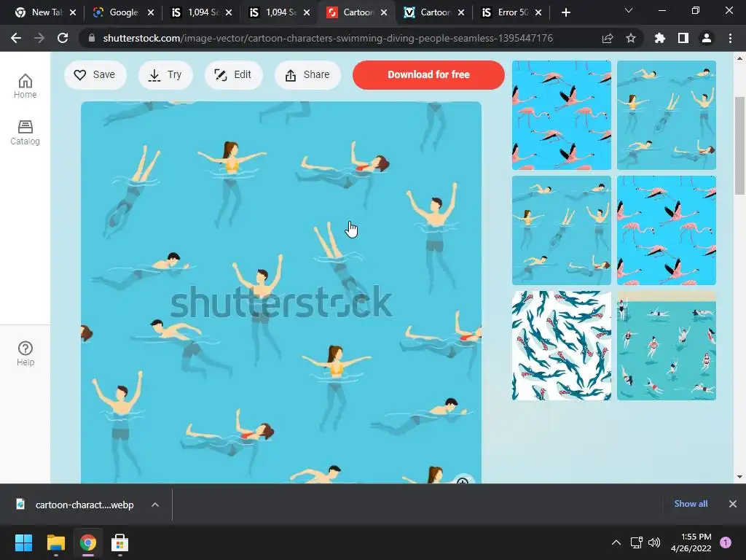Reload the current page
The width and height of the screenshot is (746, 560).
point(63,38)
